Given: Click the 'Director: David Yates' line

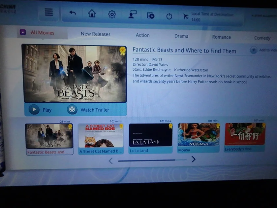Looking at the screenshot, I should coord(150,65).
